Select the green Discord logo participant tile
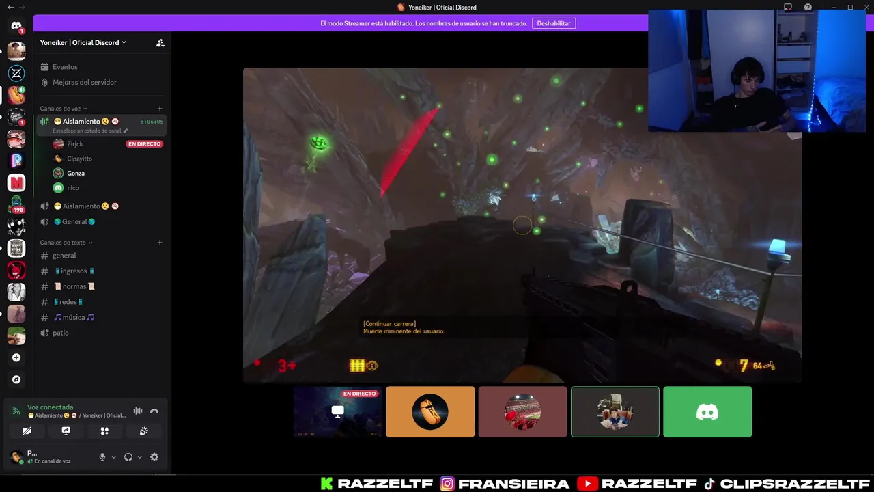Viewport: 874px width, 492px height. (x=707, y=412)
